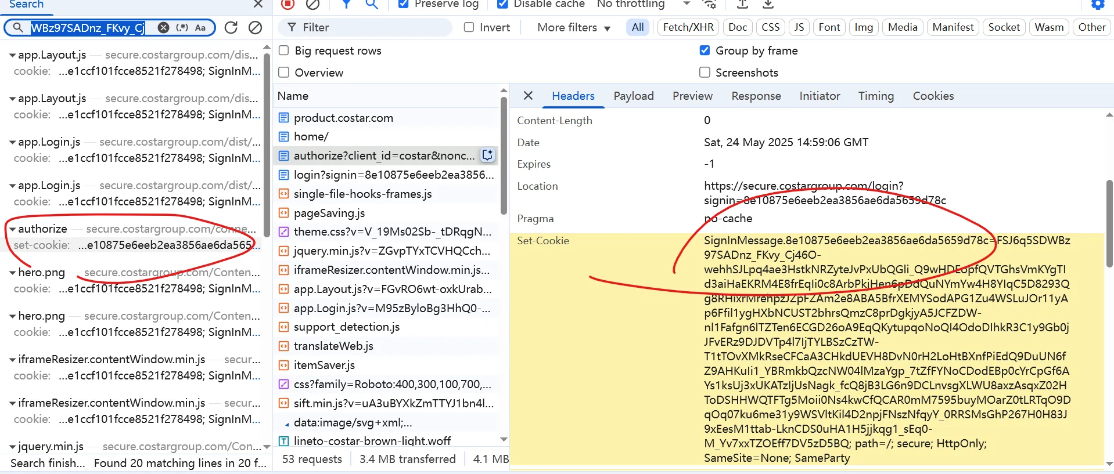Clear the search input text
1114x474 pixels.
(x=164, y=27)
